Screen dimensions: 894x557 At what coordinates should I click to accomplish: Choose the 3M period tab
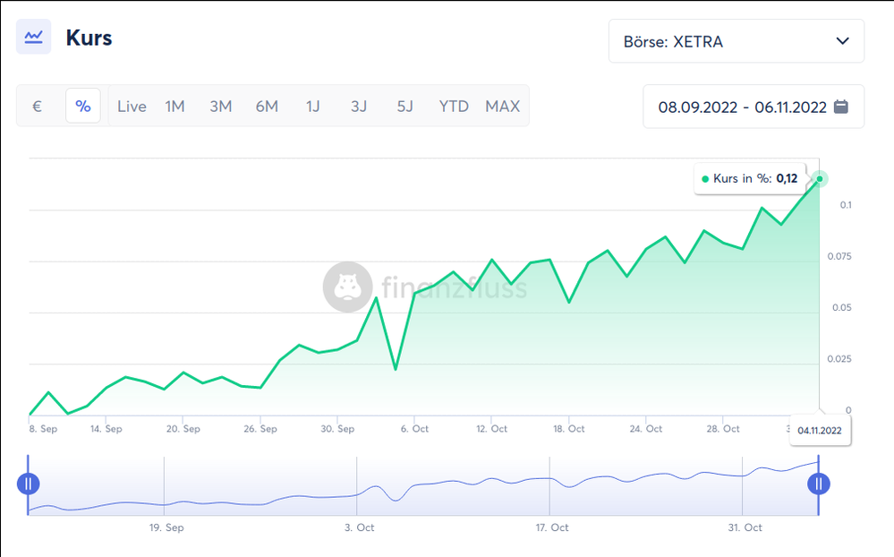pos(220,106)
